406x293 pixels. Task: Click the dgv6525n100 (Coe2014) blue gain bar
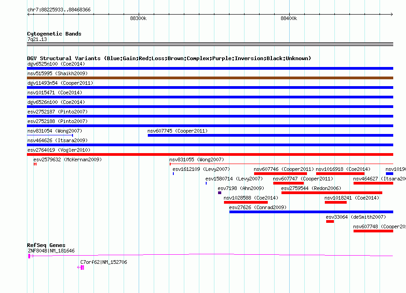click(210, 68)
